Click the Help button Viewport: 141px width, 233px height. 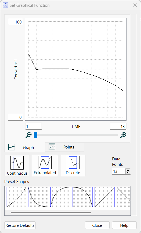(x=124, y=225)
